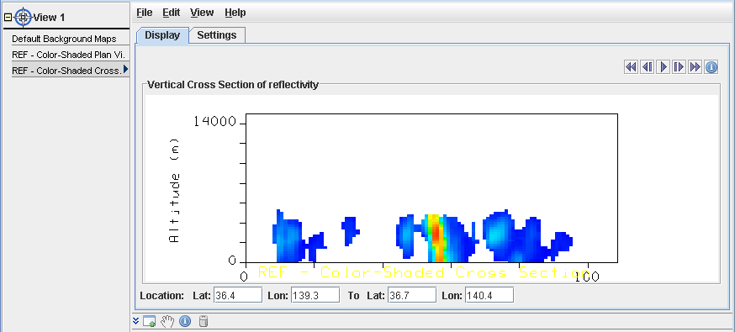Click the View 1 globe icon
Viewport: 735px width, 332px height.
(23, 18)
